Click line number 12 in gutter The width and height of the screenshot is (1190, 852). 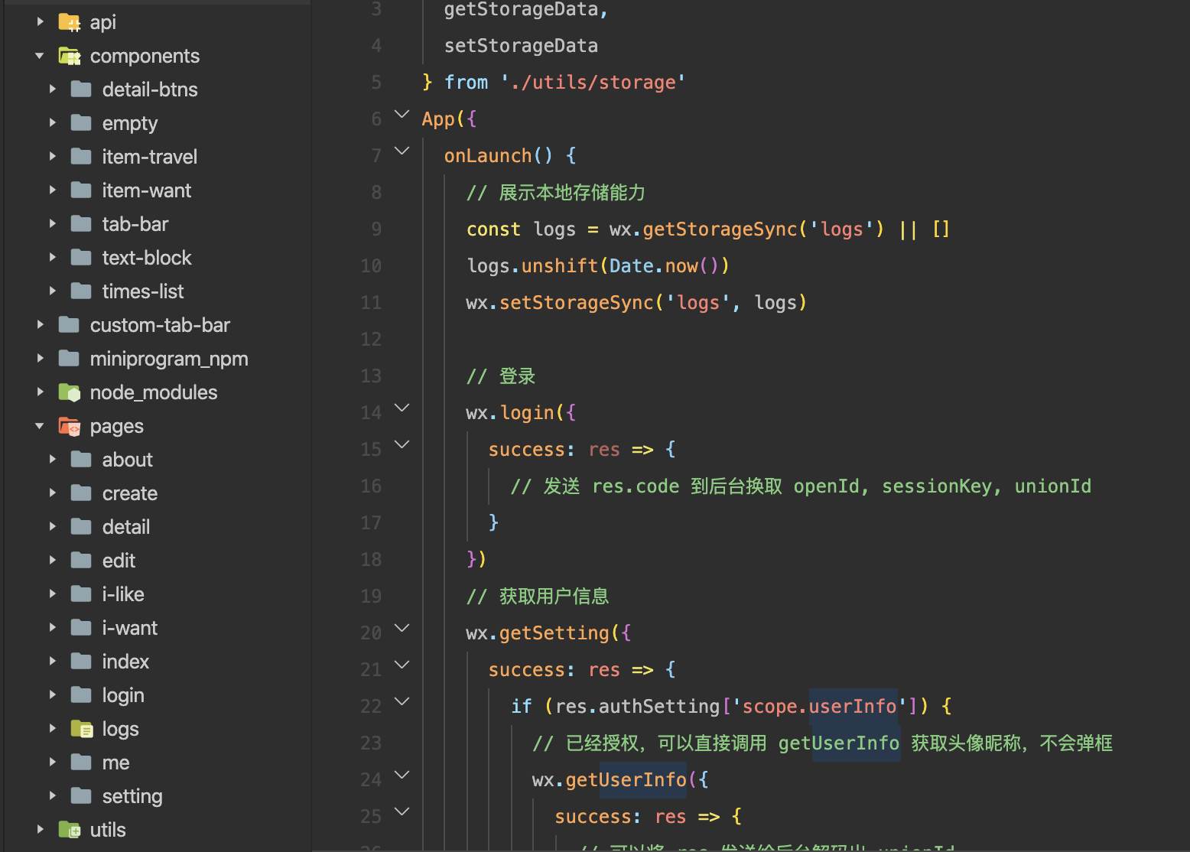pyautogui.click(x=371, y=339)
